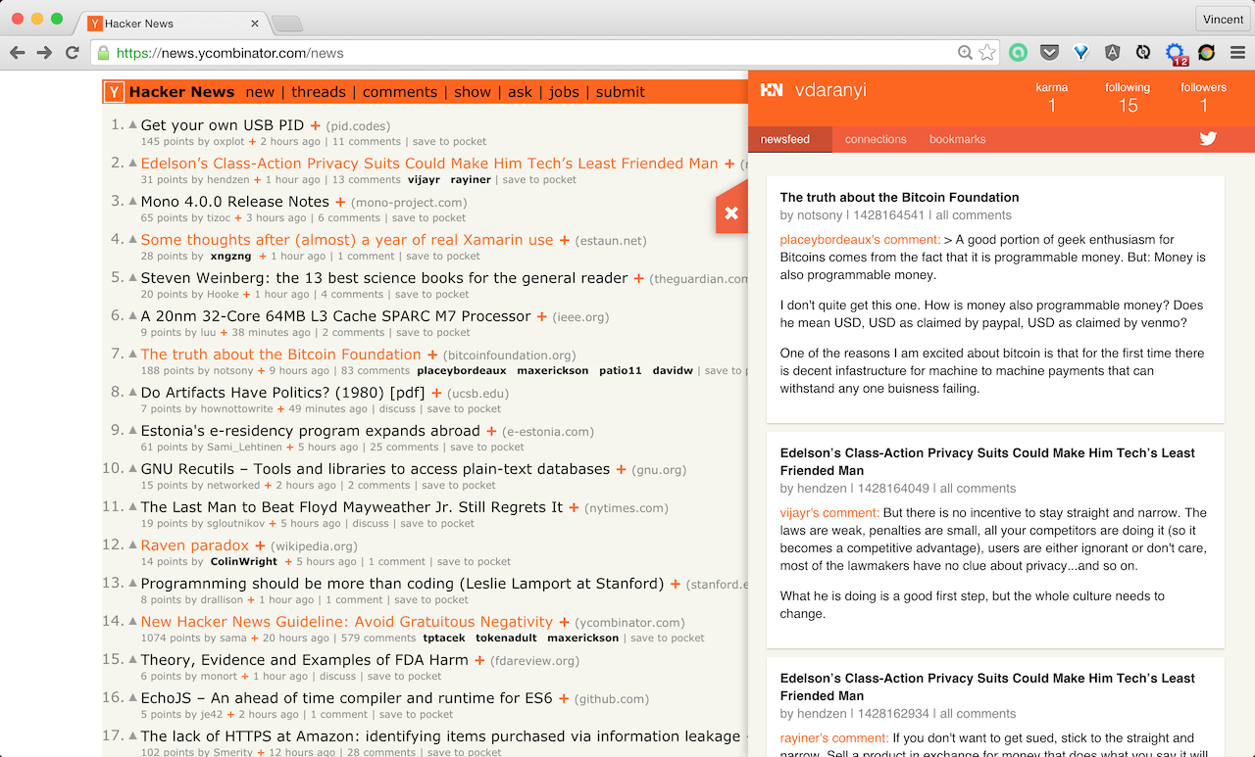Click the 'Hacker News' header title
This screenshot has height=757, width=1255.
tap(181, 92)
